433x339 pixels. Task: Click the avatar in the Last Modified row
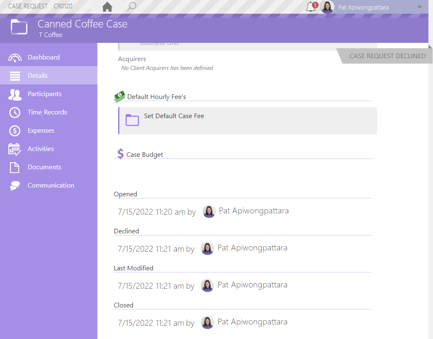click(x=208, y=285)
